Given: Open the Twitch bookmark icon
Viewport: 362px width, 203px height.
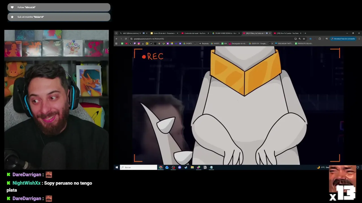Looking at the screenshot, I should tap(135, 43).
